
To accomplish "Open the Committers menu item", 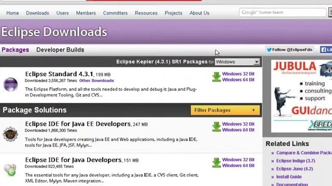I will pos(115,13).
